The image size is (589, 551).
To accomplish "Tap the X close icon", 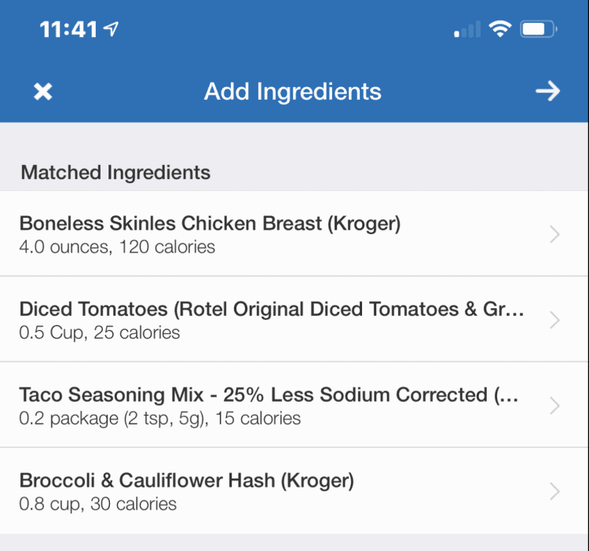I will coord(43,91).
